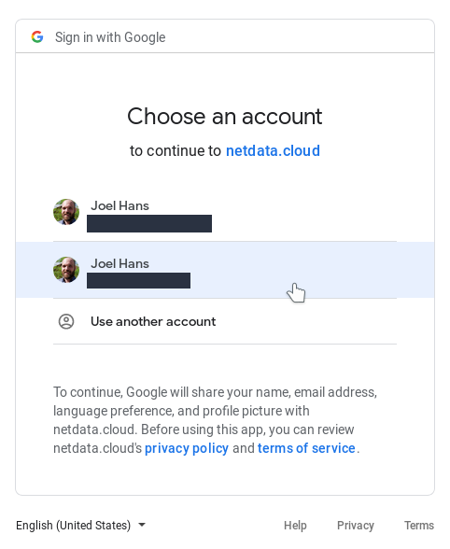Click the redacted email under first account
Viewport: 450px width, 549px height.
(x=149, y=223)
